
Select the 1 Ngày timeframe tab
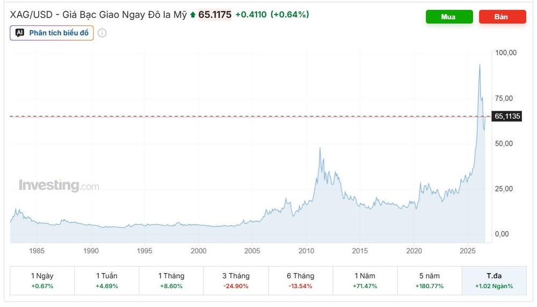(42, 281)
